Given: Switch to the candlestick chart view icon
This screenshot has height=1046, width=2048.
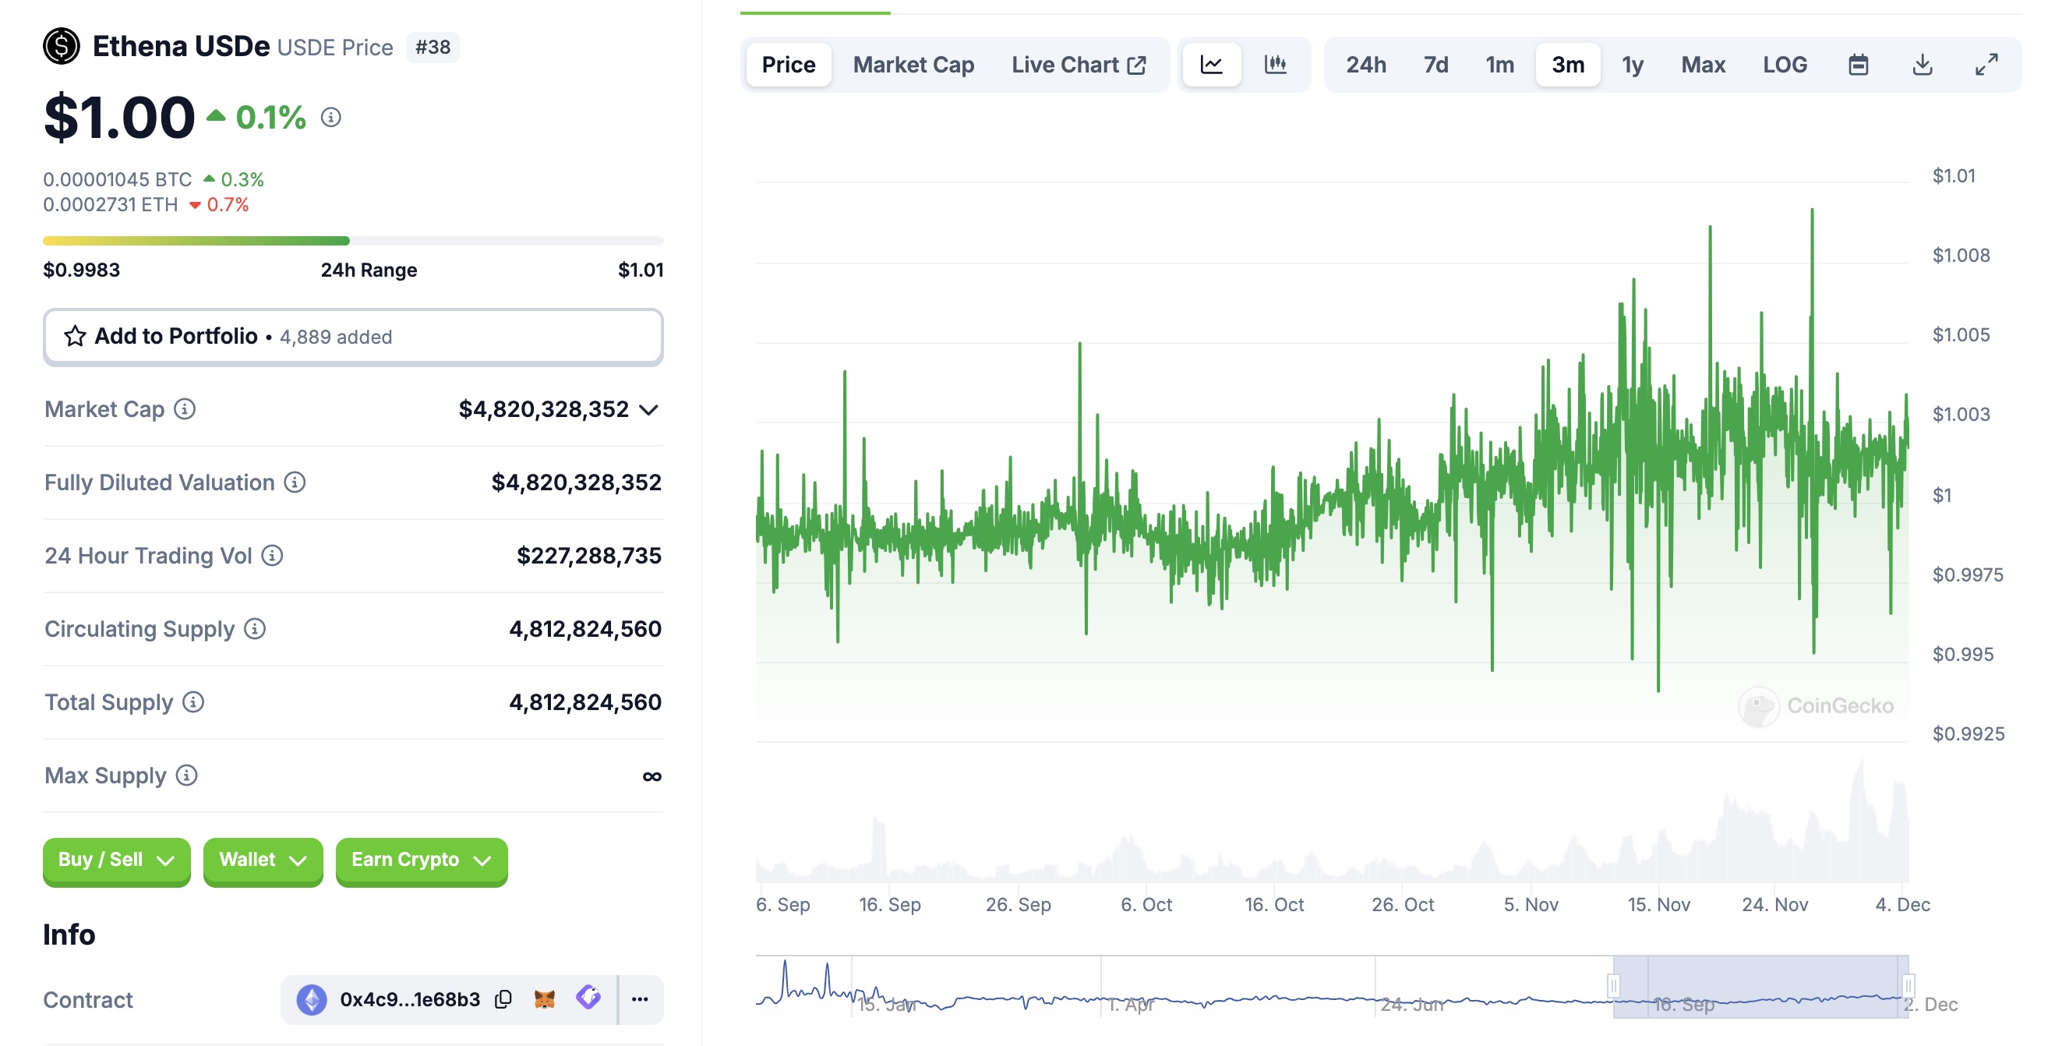Looking at the screenshot, I should tap(1275, 65).
